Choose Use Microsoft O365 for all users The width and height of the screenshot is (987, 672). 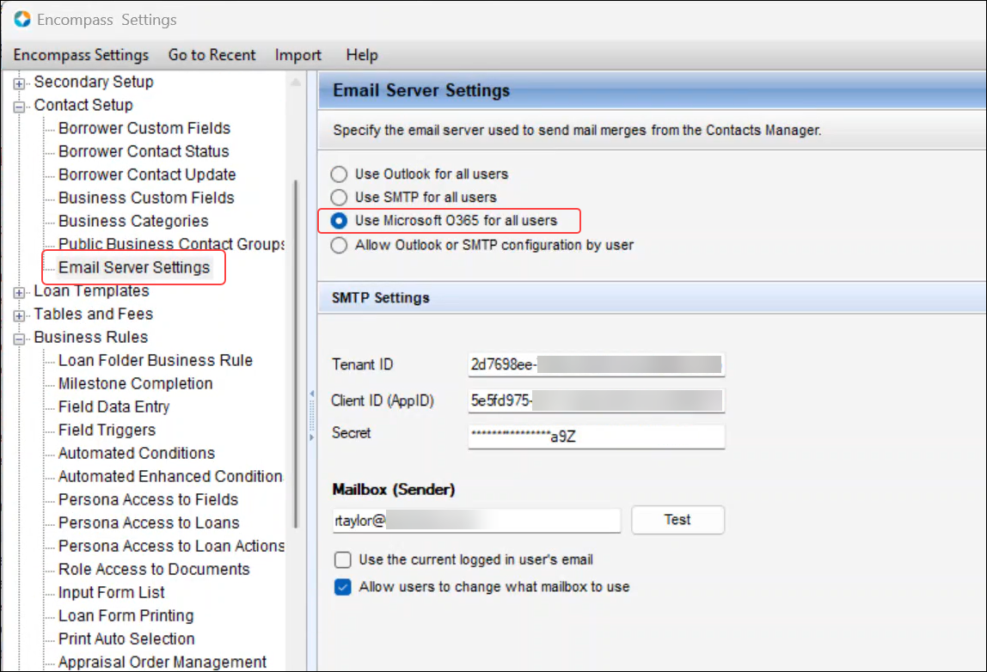pyautogui.click(x=340, y=221)
